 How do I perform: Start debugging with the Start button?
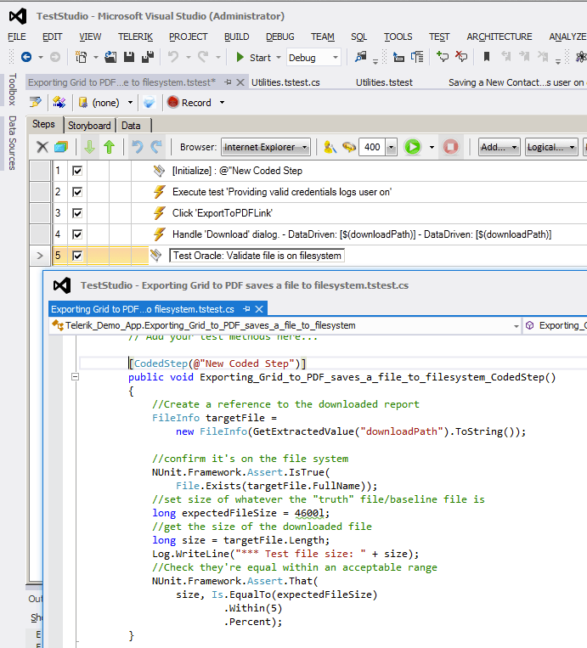[252, 58]
